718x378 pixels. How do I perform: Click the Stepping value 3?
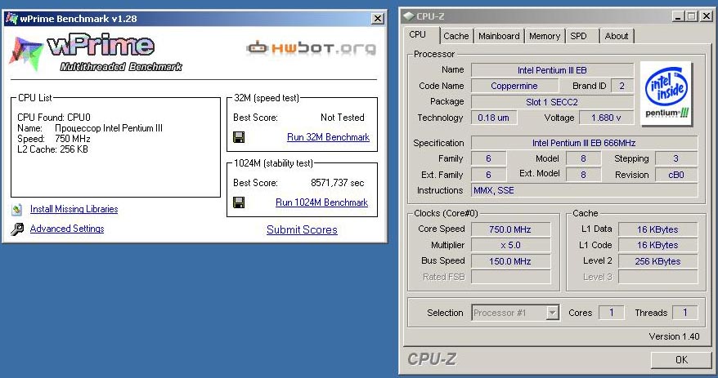coord(676,158)
